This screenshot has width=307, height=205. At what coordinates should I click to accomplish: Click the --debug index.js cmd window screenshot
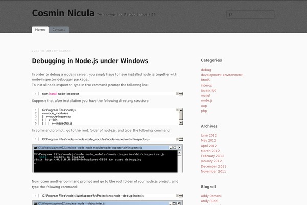(x=107, y=202)
